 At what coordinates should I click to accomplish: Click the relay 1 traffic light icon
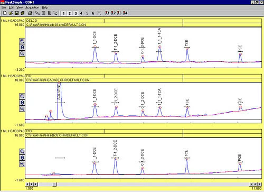(107, 13)
